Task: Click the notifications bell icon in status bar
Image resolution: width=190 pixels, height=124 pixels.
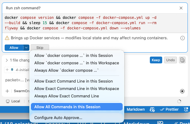Action: [186, 109]
